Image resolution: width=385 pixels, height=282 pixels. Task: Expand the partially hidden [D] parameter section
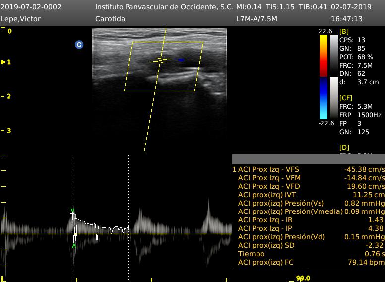(x=344, y=148)
